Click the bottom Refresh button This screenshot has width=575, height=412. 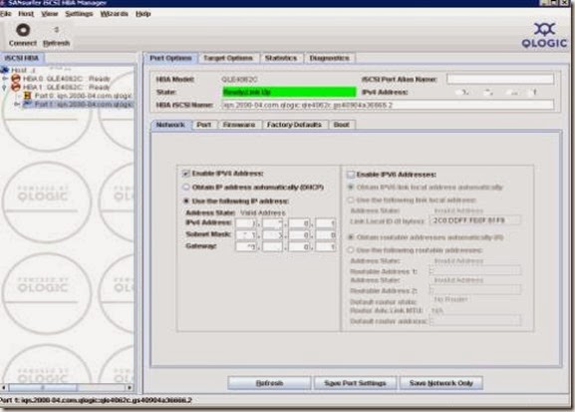pos(269,383)
